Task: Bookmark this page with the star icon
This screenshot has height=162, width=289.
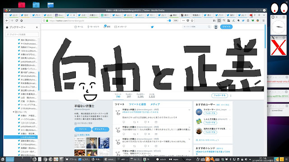Action: coord(192,21)
